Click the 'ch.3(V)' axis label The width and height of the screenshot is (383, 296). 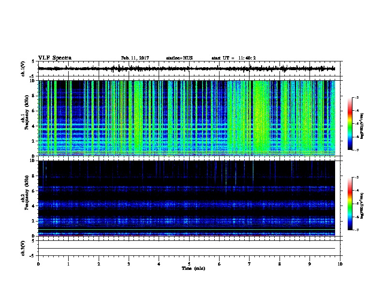tap(23, 248)
